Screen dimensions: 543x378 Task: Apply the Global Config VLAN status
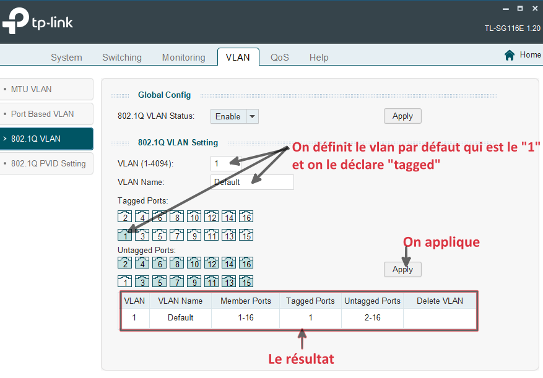pyautogui.click(x=402, y=116)
